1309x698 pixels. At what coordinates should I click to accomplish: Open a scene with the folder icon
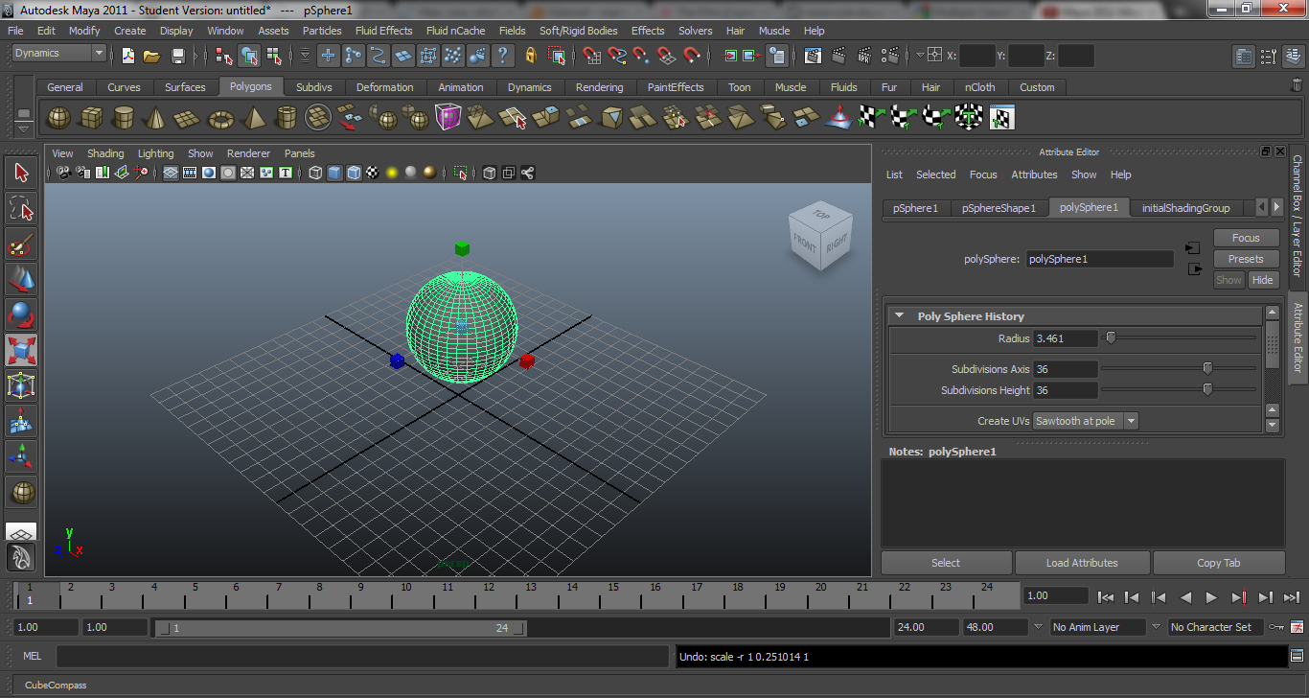[151, 56]
